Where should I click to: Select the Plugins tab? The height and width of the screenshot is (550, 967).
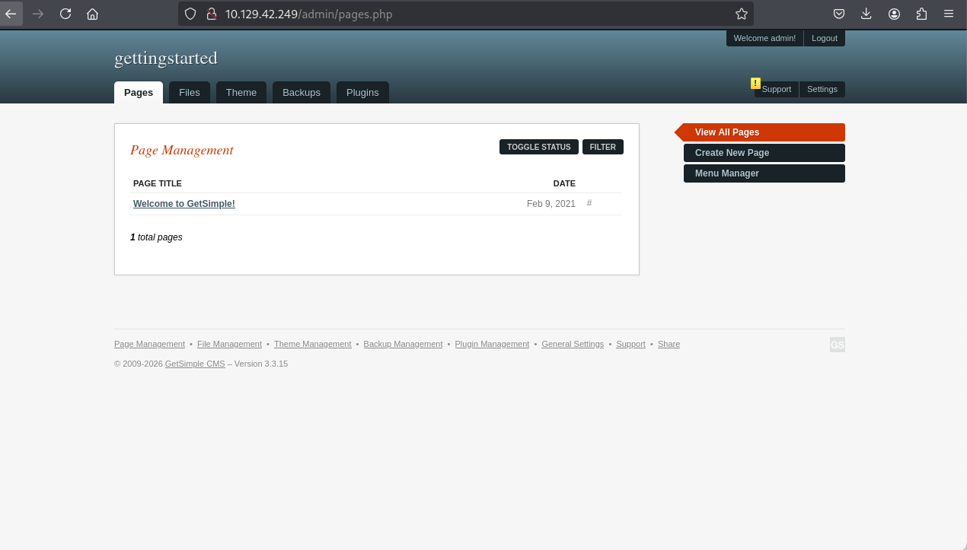362,92
